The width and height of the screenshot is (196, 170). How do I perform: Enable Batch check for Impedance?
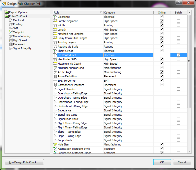[x=178, y=110]
